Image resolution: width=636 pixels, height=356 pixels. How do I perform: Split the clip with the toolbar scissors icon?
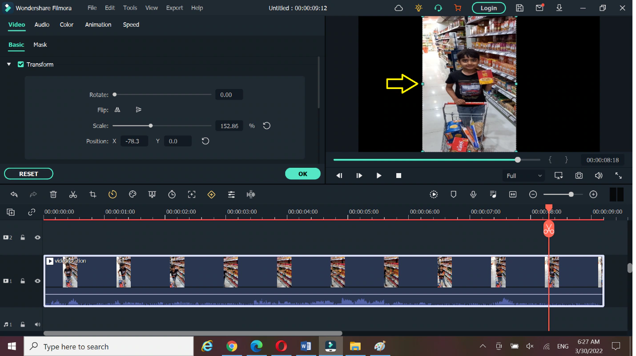click(x=73, y=194)
